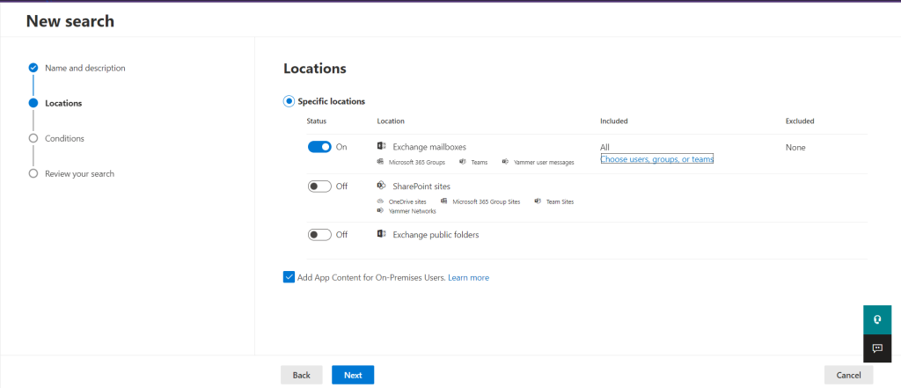
Task: Click the Included column header
Action: click(613, 121)
